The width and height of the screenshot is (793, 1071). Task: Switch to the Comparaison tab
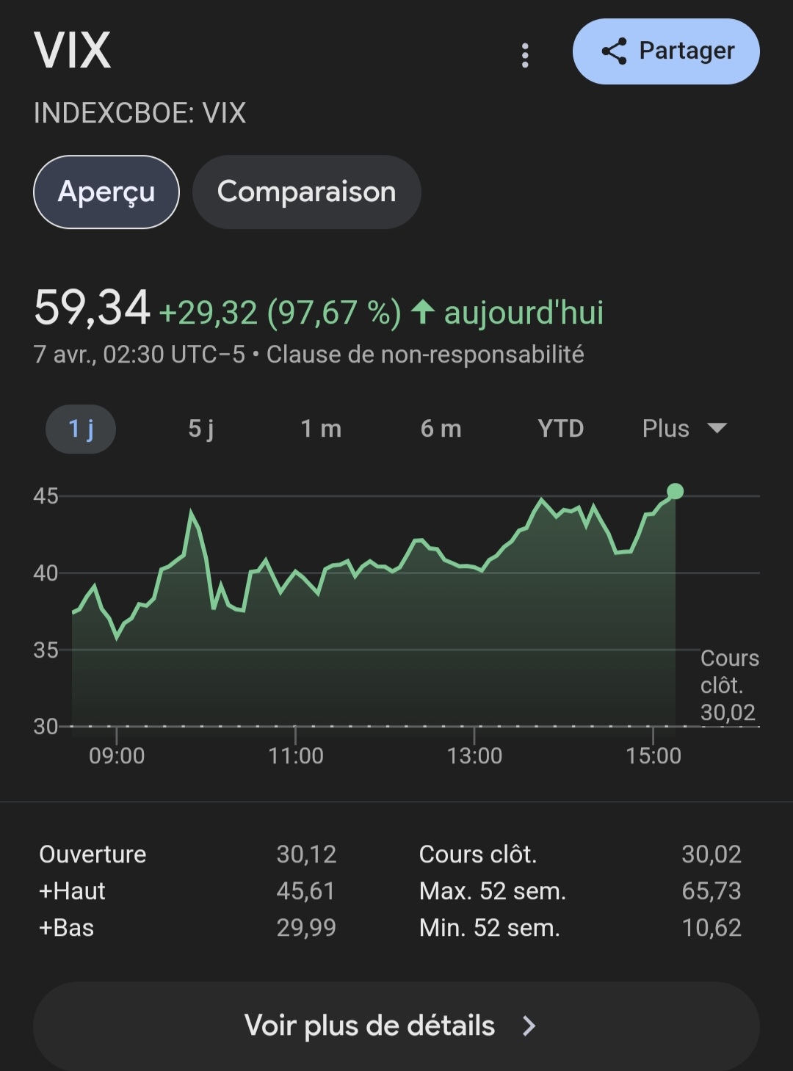(x=306, y=192)
